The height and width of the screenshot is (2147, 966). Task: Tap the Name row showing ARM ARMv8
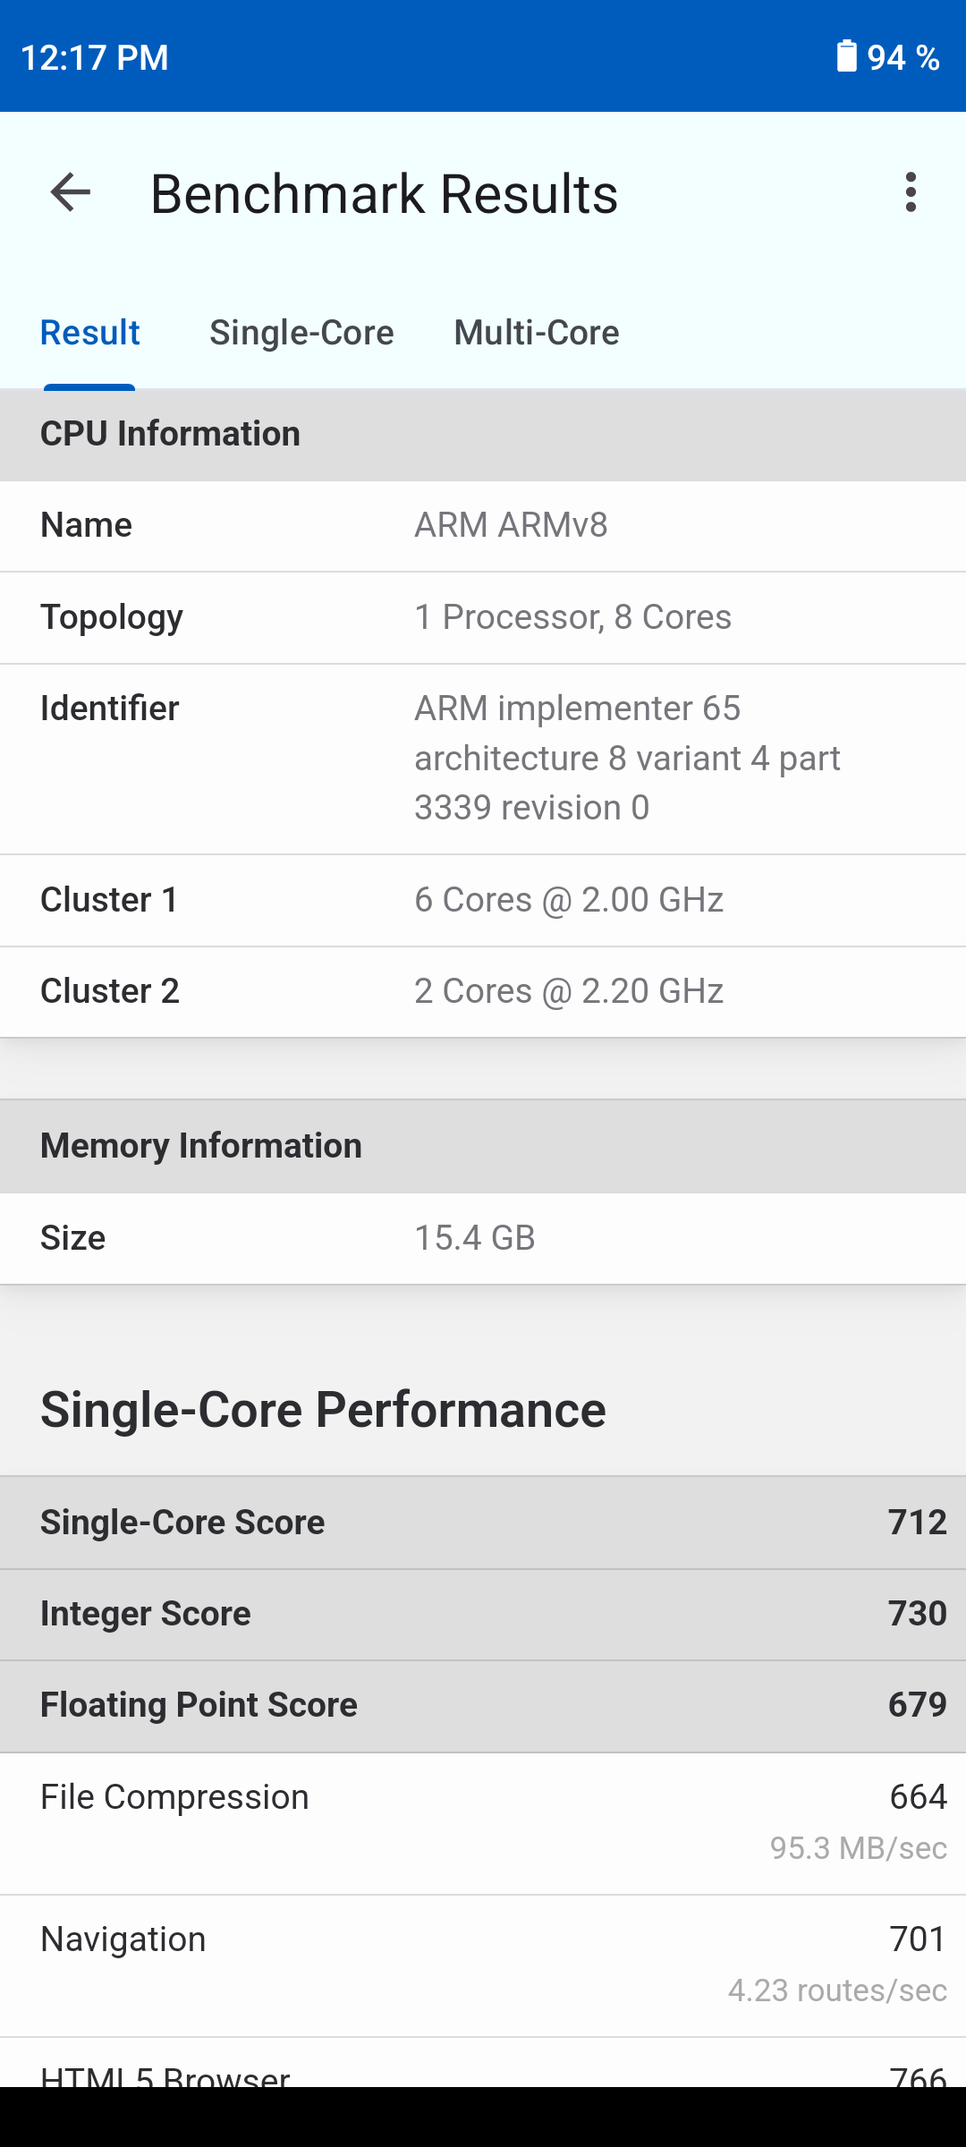pyautogui.click(x=483, y=526)
